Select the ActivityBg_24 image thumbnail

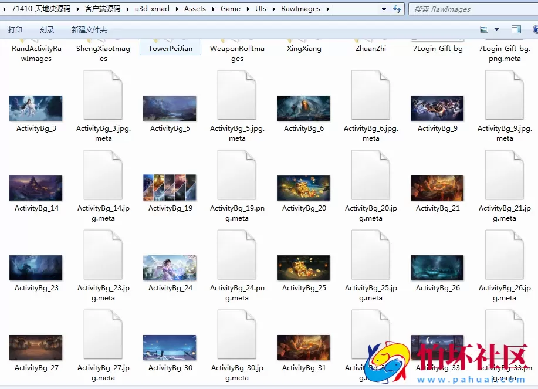pos(170,268)
